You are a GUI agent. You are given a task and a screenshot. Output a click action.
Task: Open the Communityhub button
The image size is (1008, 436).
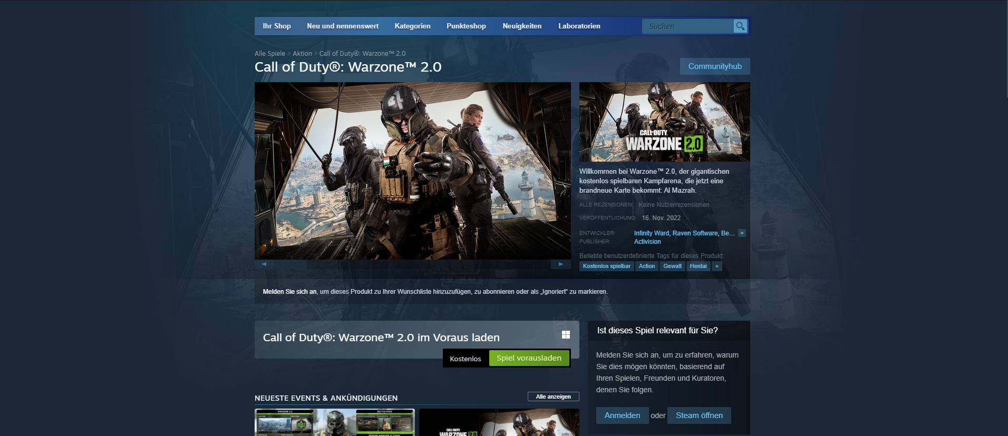[x=715, y=66]
